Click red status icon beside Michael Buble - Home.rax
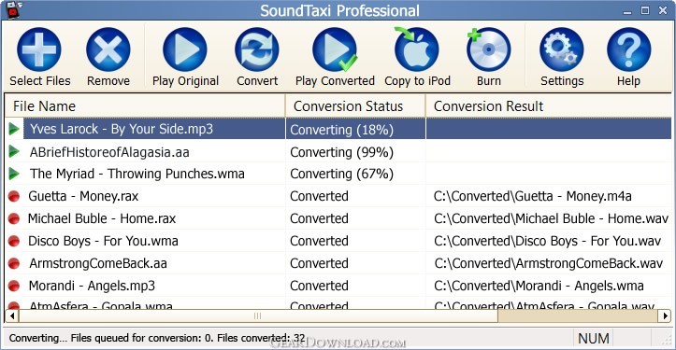This screenshot has width=676, height=350. [x=14, y=218]
